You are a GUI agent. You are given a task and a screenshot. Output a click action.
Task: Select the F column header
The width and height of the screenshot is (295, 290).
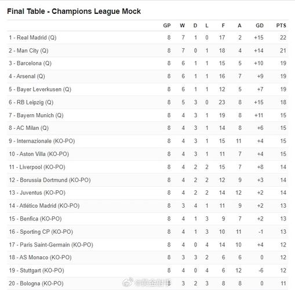coord(223,26)
